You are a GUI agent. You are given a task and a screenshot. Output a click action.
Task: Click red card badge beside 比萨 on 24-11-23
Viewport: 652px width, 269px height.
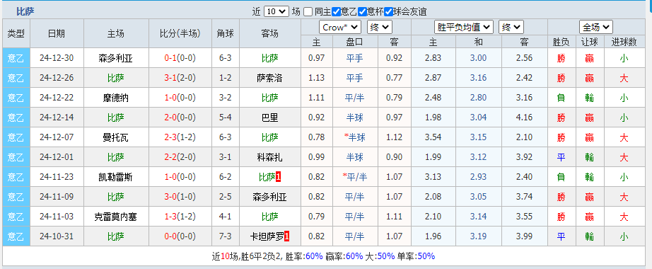(279, 178)
